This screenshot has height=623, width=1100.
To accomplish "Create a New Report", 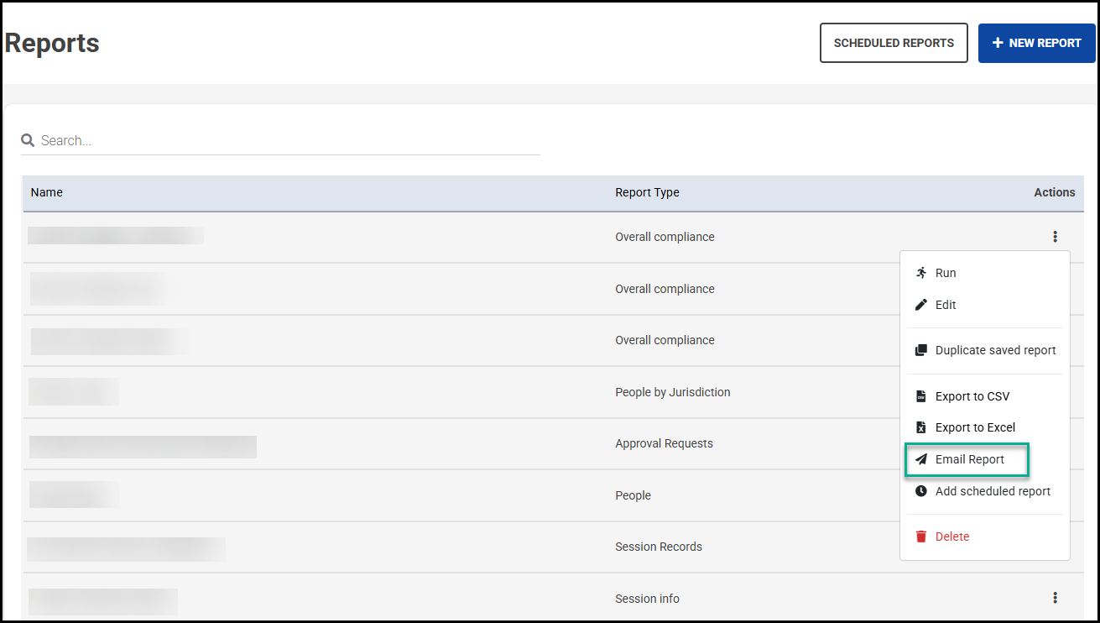I will 1036,43.
